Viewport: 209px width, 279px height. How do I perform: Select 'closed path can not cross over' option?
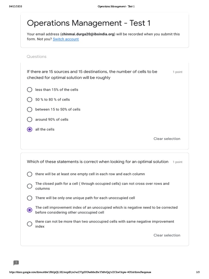30,186
